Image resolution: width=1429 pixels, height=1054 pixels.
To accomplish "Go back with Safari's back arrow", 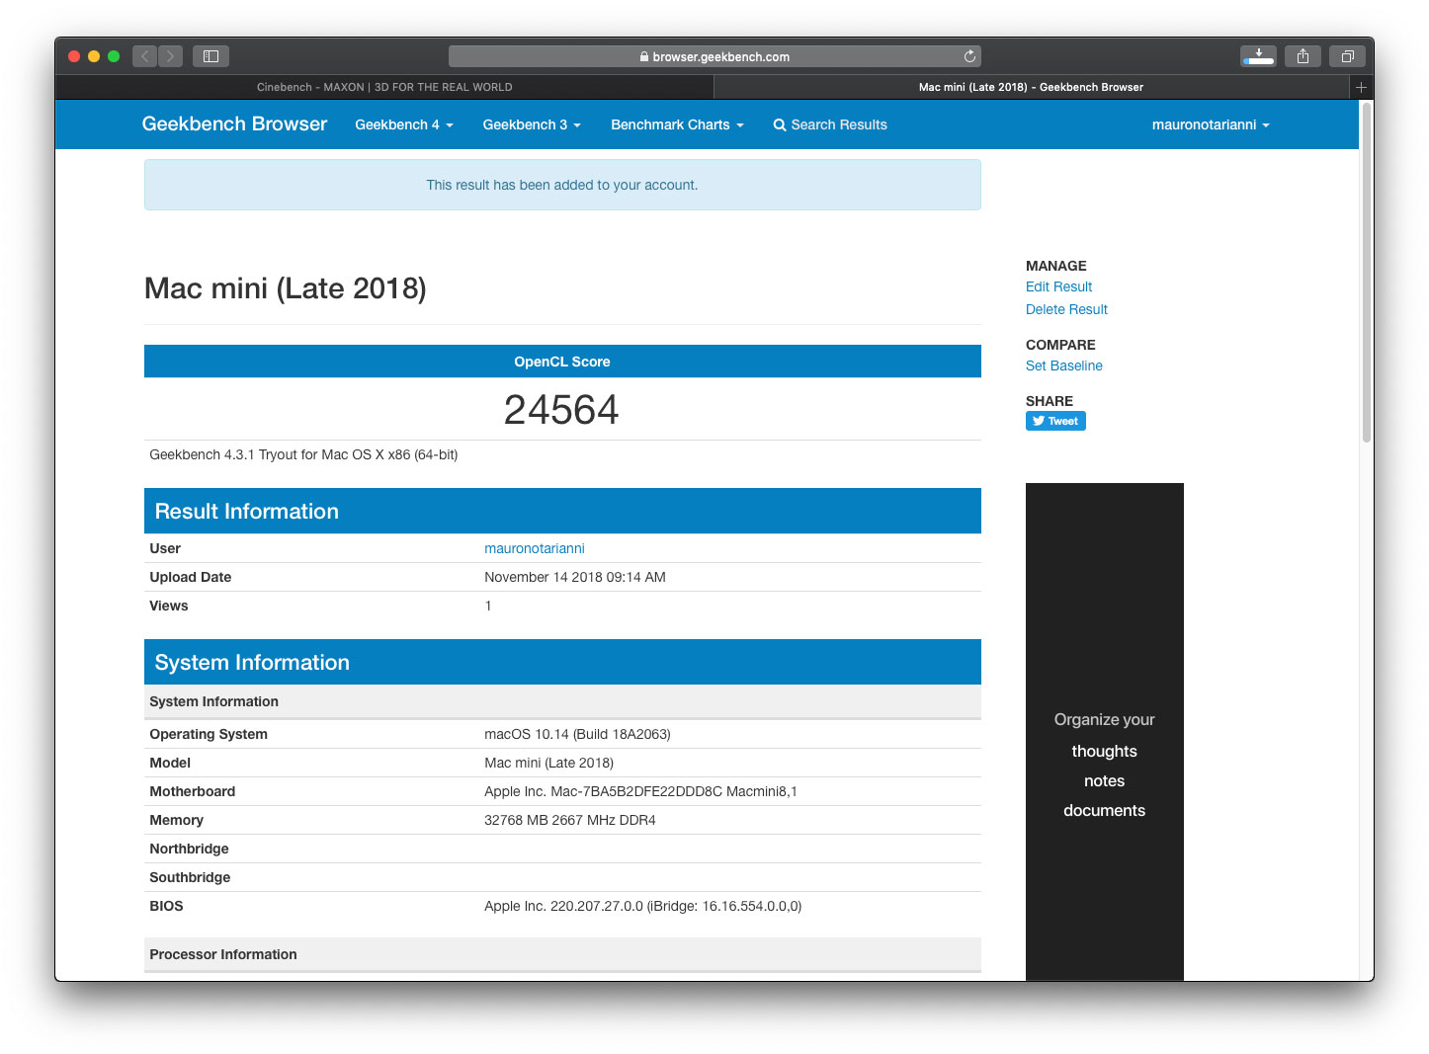I will pyautogui.click(x=145, y=56).
